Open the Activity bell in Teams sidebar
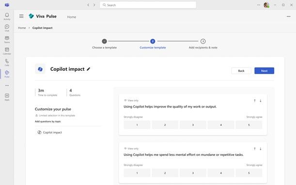This screenshot has width=296, height=185. coord(7,16)
